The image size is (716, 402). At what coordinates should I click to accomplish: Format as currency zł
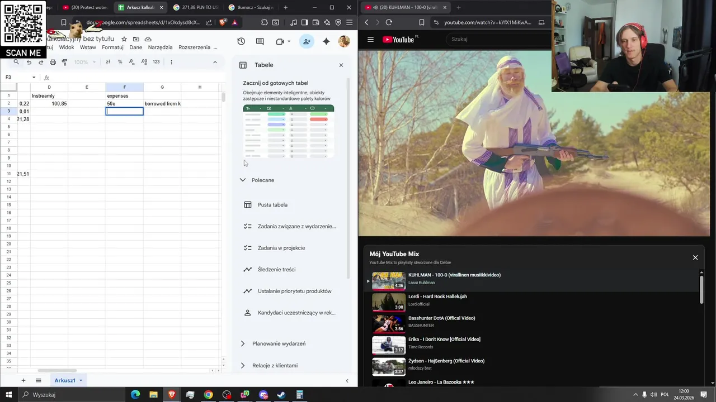point(108,62)
